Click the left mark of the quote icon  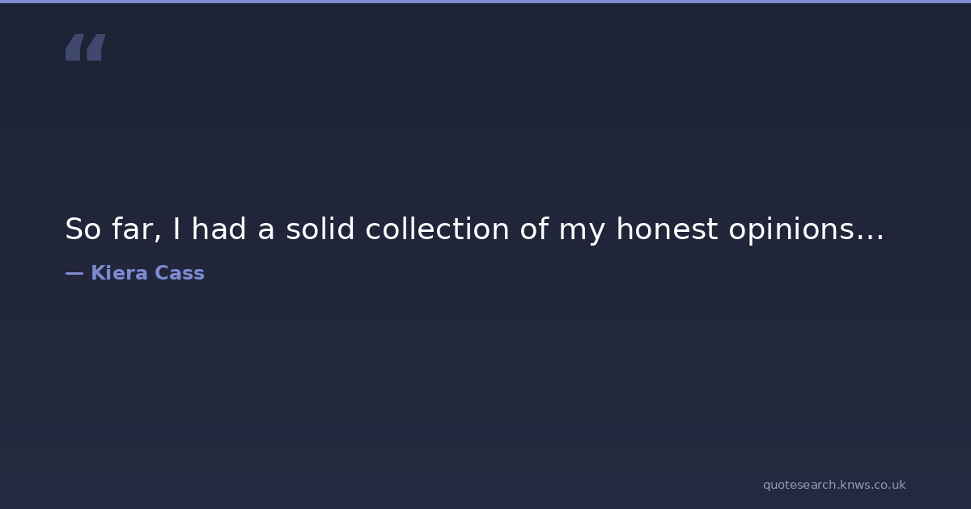74,48
